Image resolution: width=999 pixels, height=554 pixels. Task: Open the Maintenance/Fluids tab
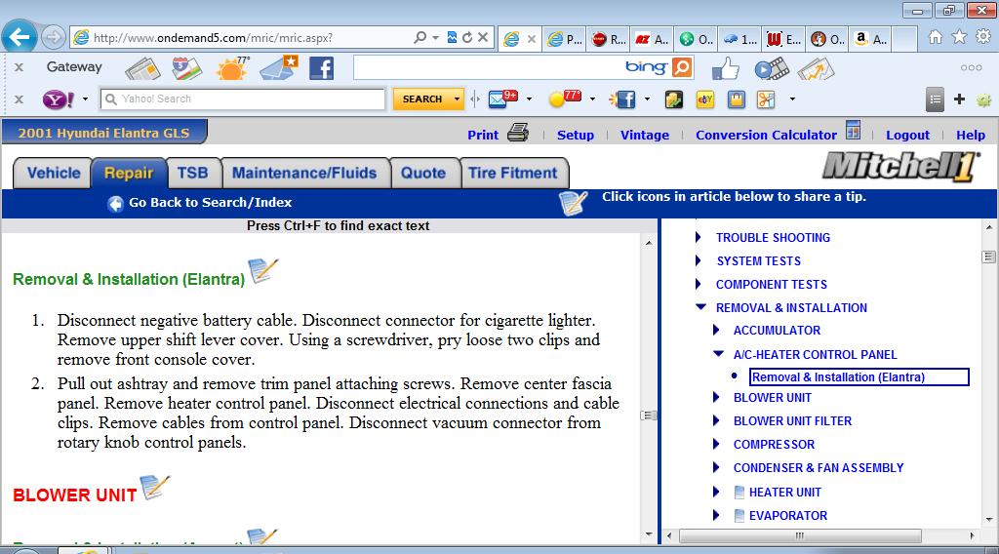click(304, 174)
